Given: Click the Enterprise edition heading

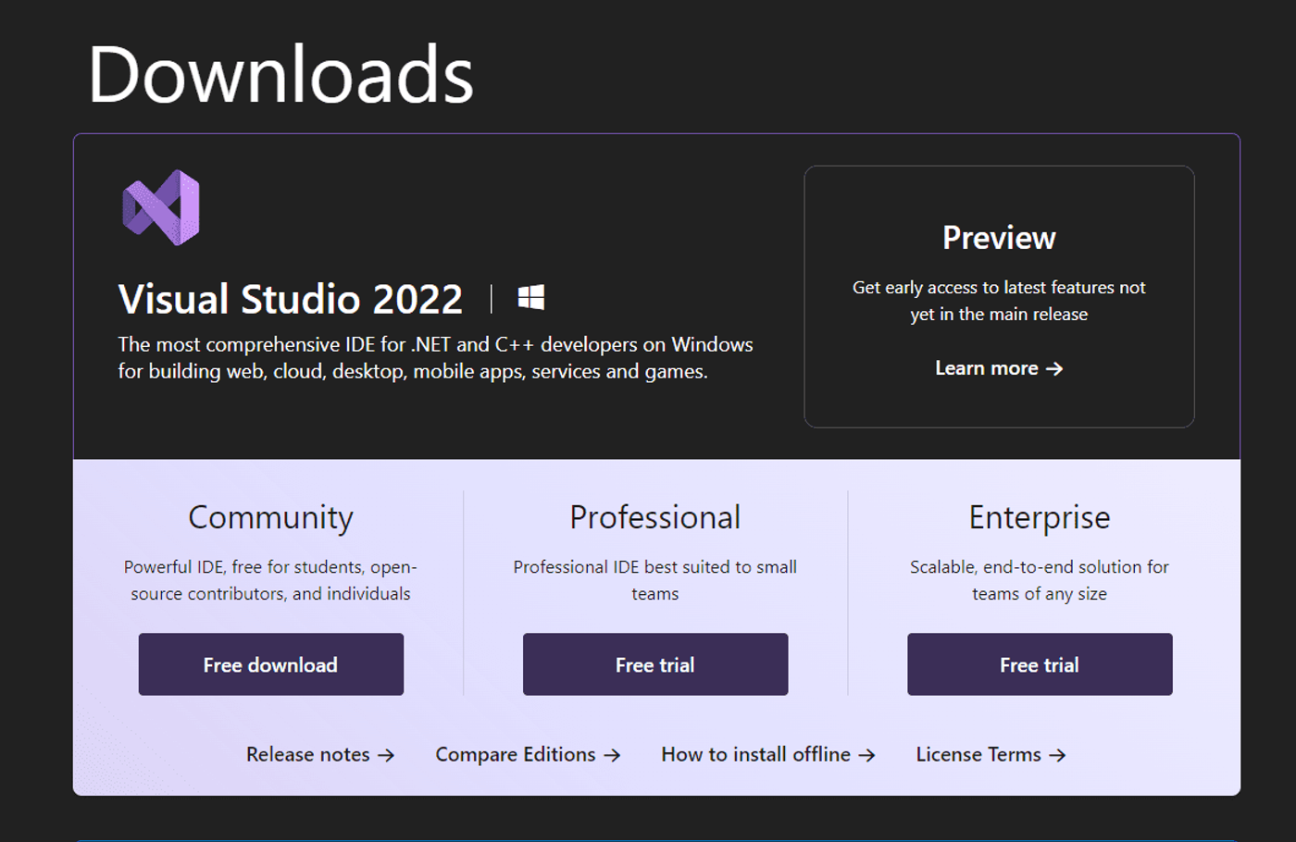Looking at the screenshot, I should point(1040,517).
